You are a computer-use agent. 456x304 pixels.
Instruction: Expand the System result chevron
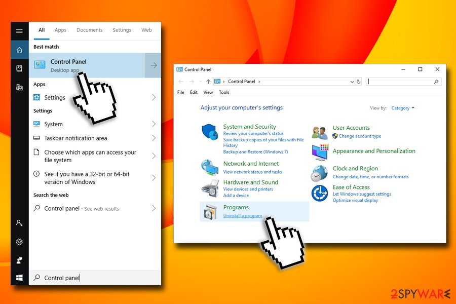pos(154,124)
